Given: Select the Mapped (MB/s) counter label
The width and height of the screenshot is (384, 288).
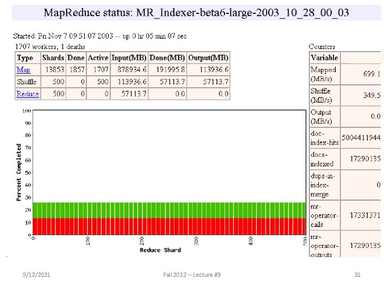Looking at the screenshot, I should (323, 74).
